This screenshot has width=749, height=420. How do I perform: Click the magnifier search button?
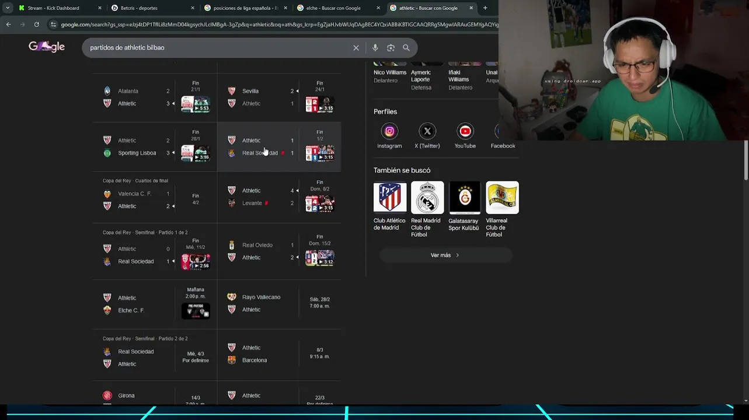tap(406, 48)
